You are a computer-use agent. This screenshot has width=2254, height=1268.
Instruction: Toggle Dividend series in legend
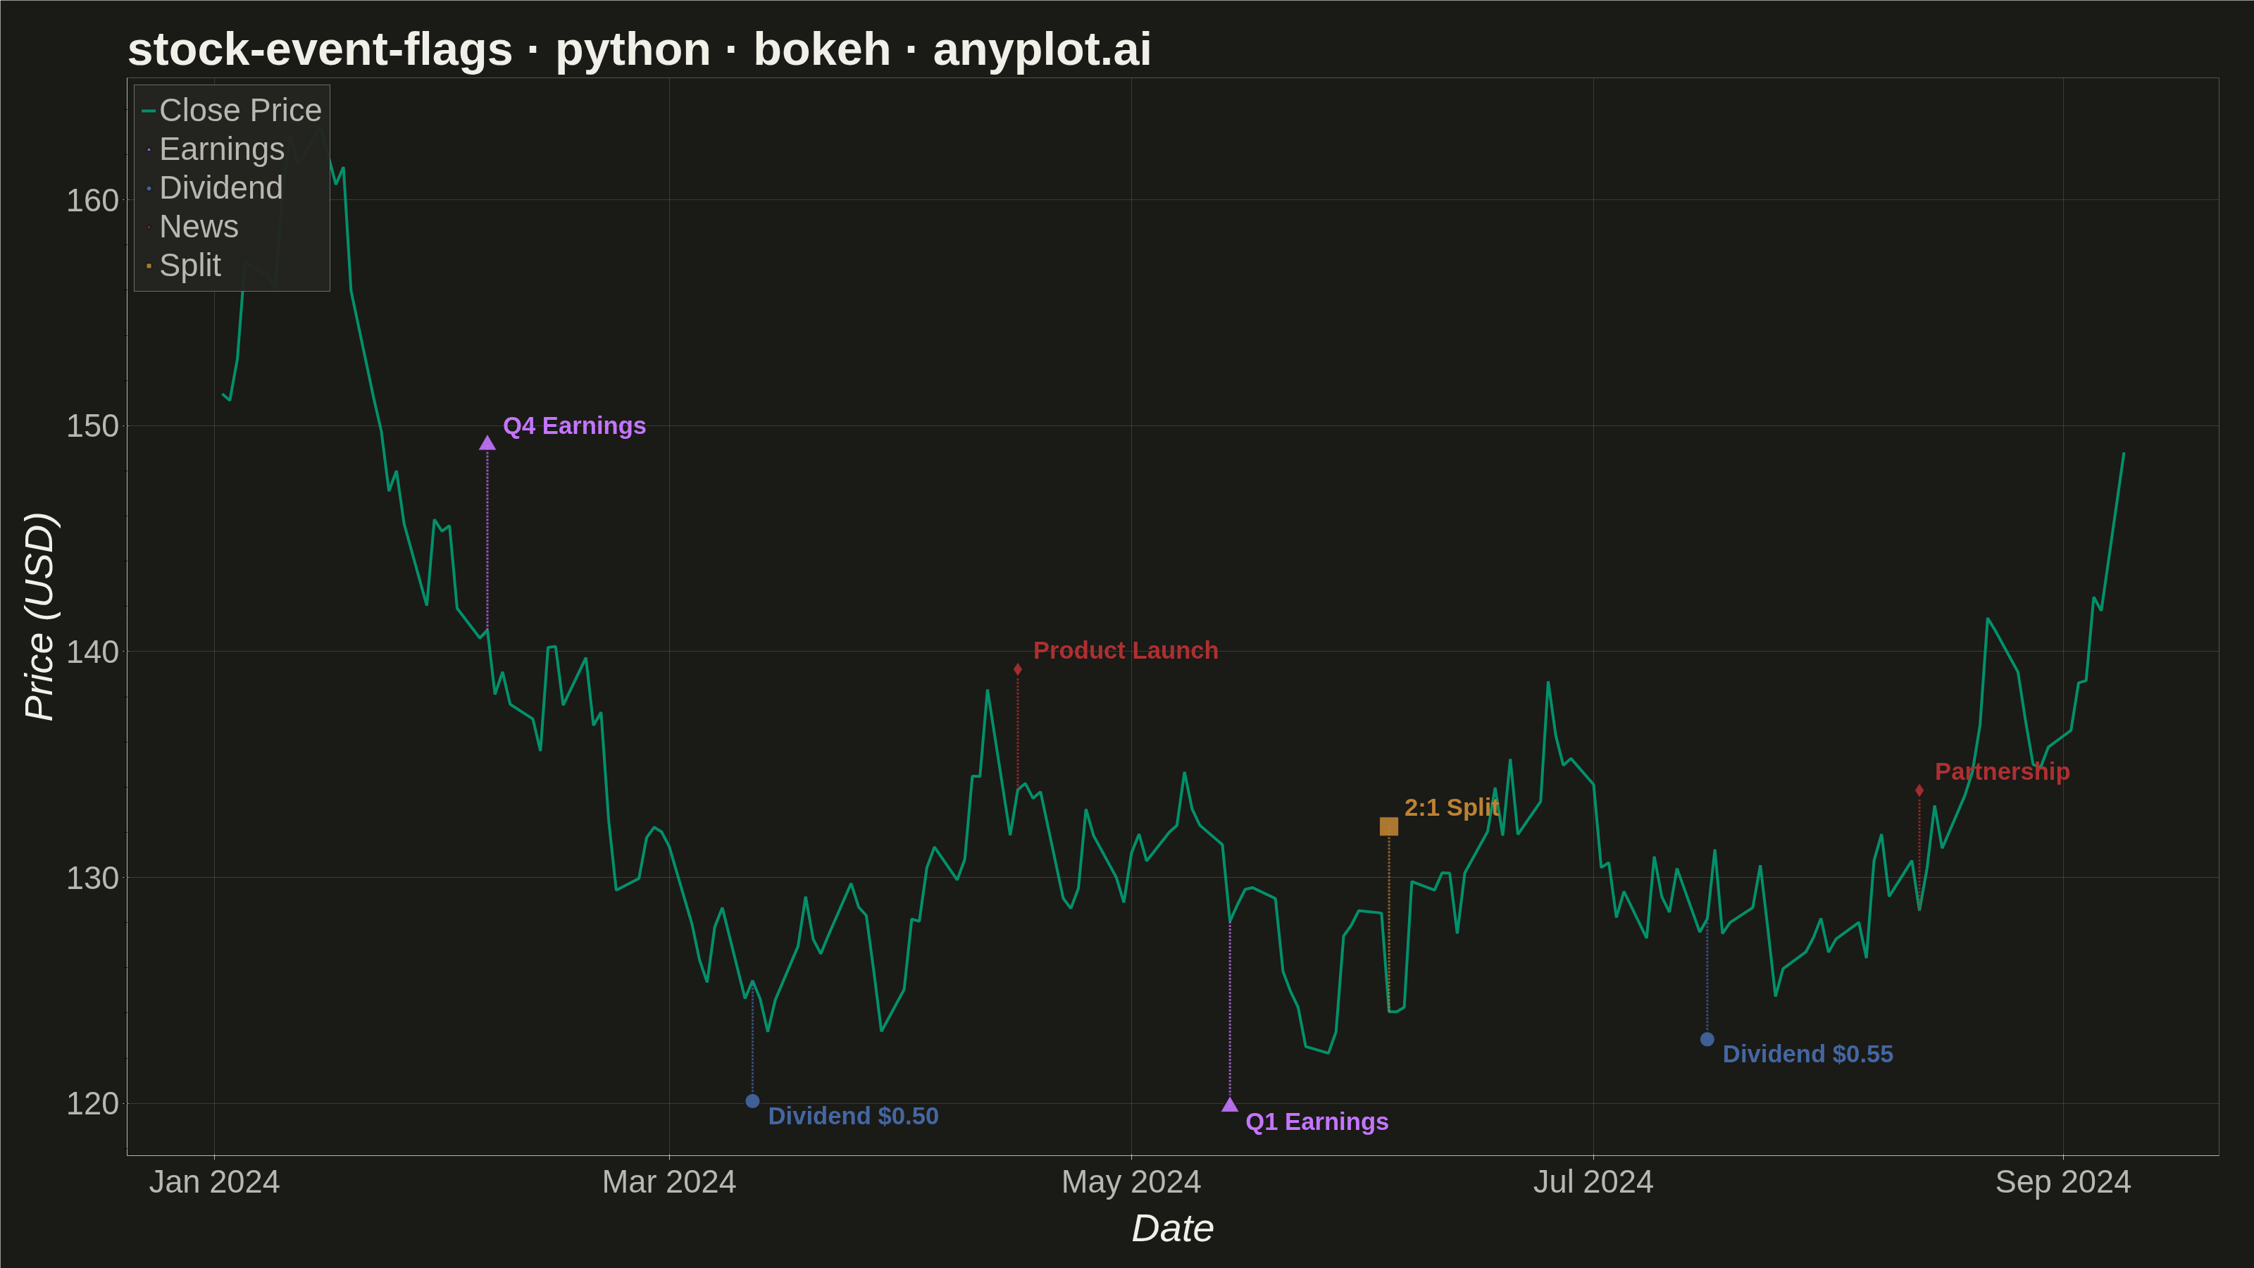(x=213, y=187)
